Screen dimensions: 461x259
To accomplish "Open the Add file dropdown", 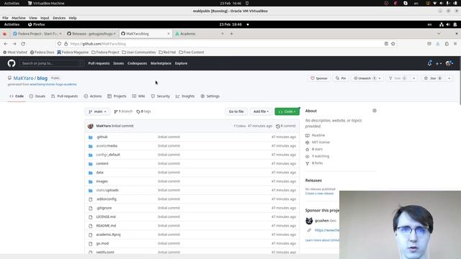I will tap(261, 112).
